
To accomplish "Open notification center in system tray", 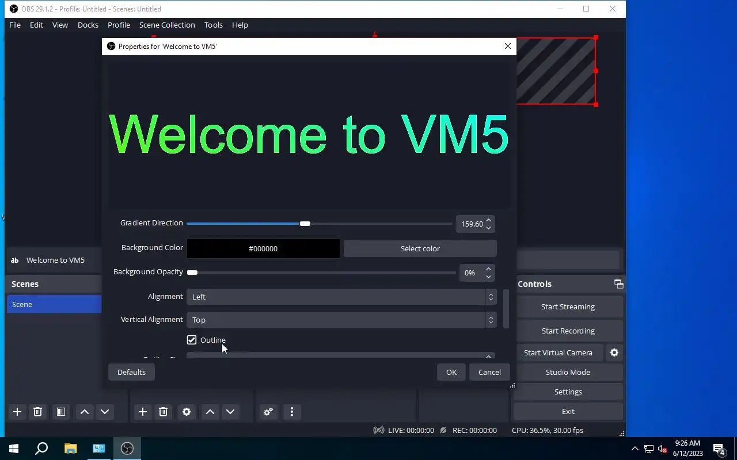I will 719,448.
